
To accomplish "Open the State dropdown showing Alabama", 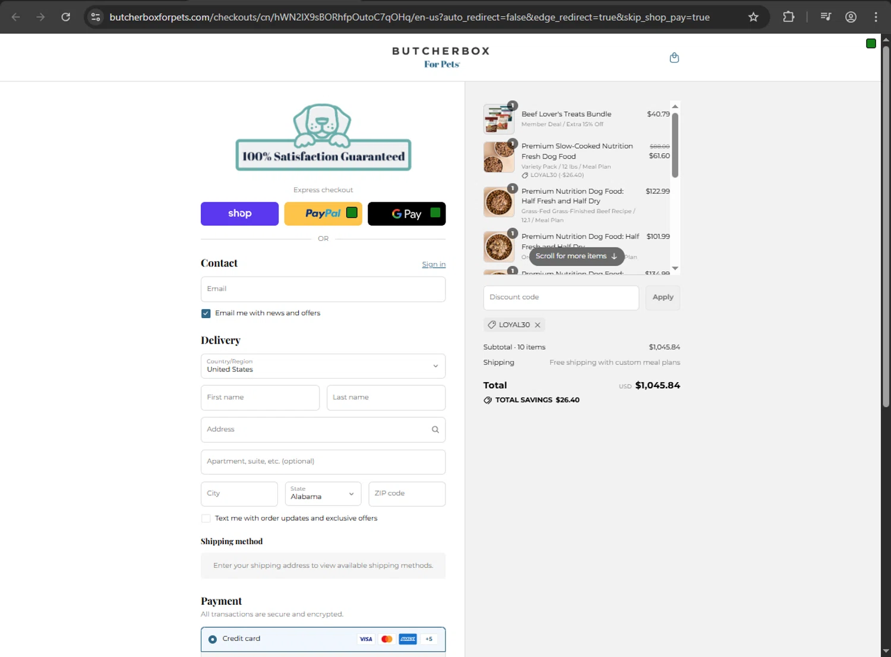I will pyautogui.click(x=323, y=494).
